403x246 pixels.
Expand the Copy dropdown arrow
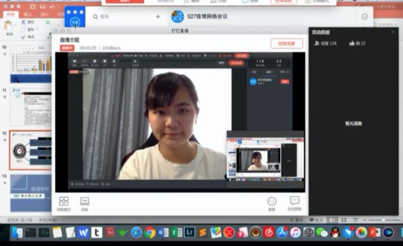(x=37, y=29)
